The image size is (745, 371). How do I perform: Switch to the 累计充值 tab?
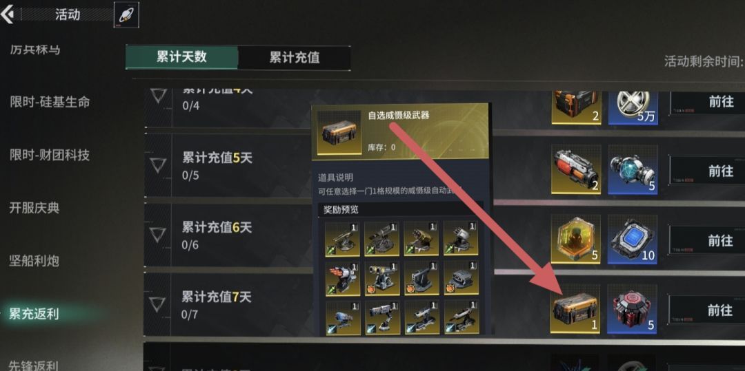click(294, 58)
